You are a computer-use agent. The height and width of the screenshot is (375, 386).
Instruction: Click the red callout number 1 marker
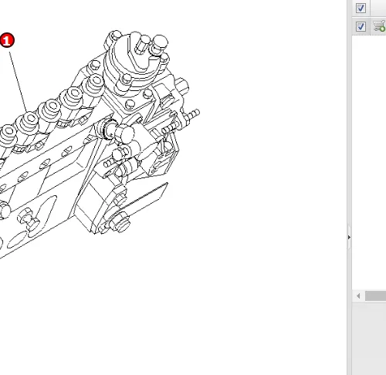click(x=7, y=40)
